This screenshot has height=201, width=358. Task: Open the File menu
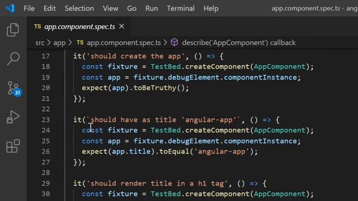pos(29,8)
